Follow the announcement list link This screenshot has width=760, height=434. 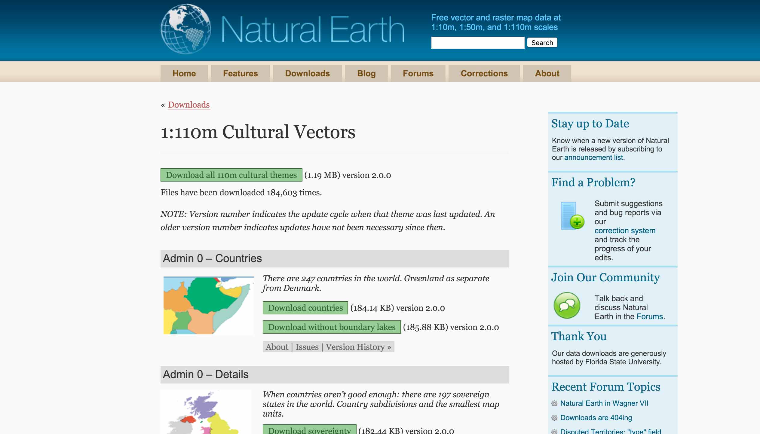pyautogui.click(x=593, y=157)
